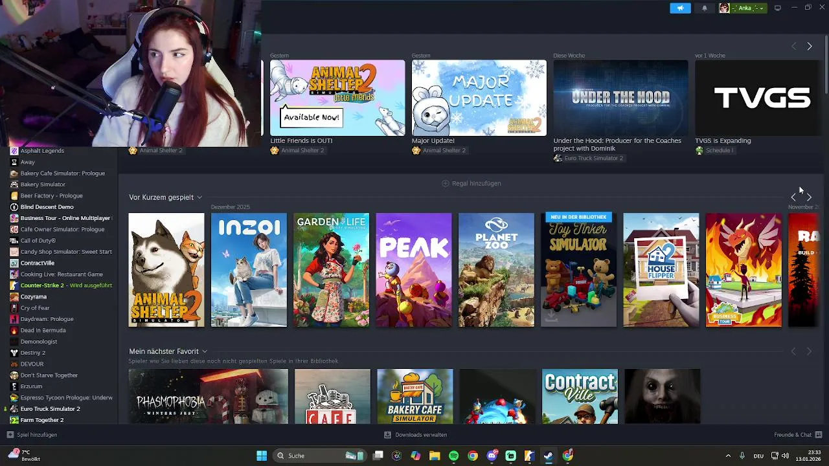Open Copilot from the taskbar
829x466 pixels.
click(x=416, y=456)
